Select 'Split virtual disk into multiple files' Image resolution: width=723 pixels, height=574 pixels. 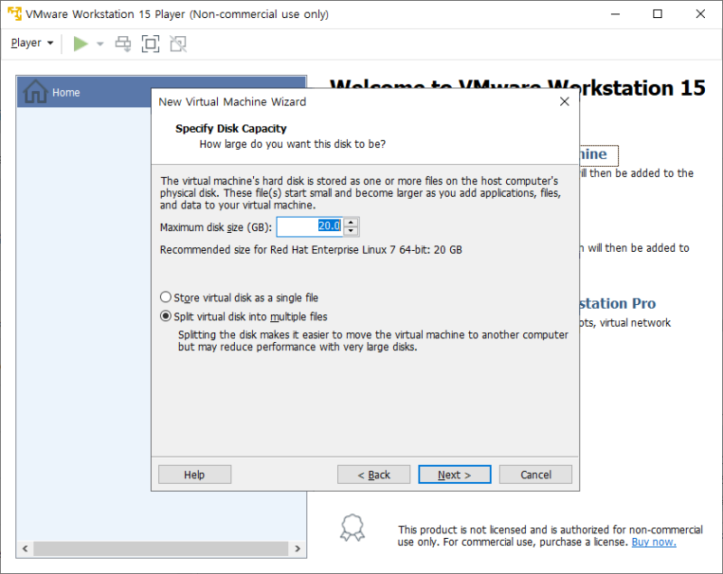164,316
